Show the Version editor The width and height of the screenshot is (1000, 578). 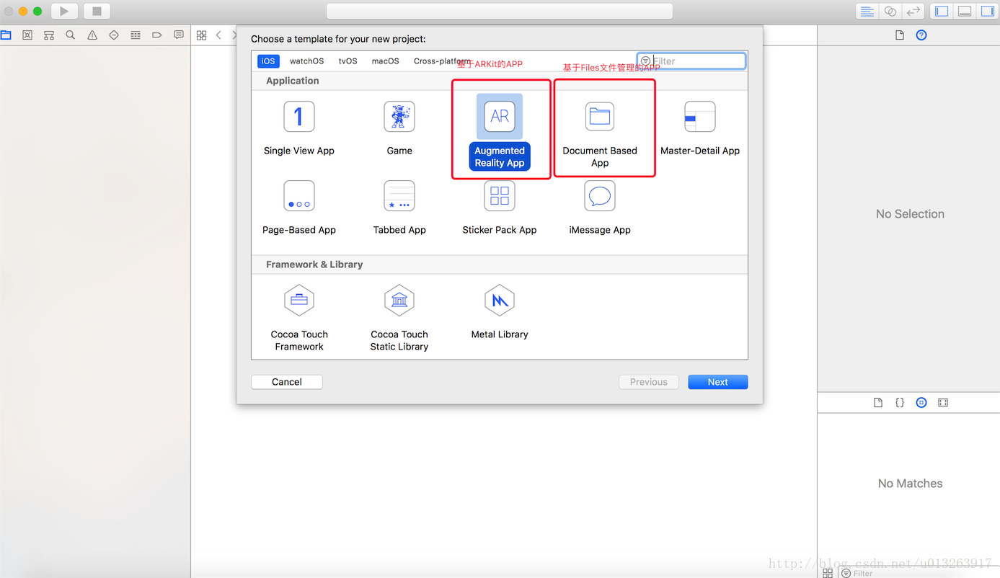point(913,11)
